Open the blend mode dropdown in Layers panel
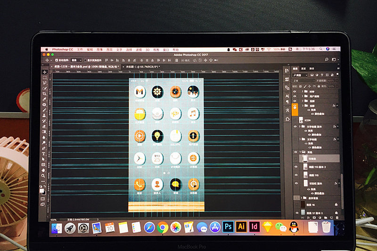The image size is (377, 251). 303,81
